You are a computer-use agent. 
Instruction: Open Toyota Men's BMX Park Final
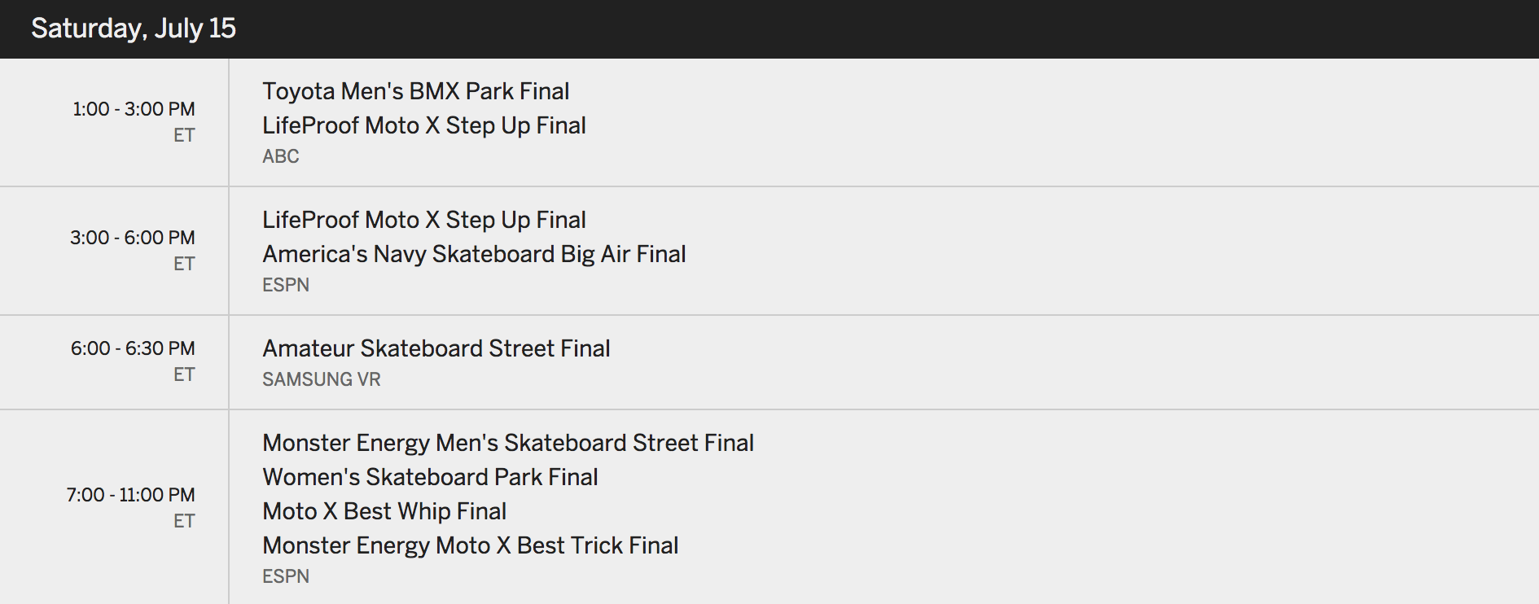coord(415,91)
